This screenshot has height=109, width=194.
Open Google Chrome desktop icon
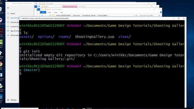(x=1, y=64)
